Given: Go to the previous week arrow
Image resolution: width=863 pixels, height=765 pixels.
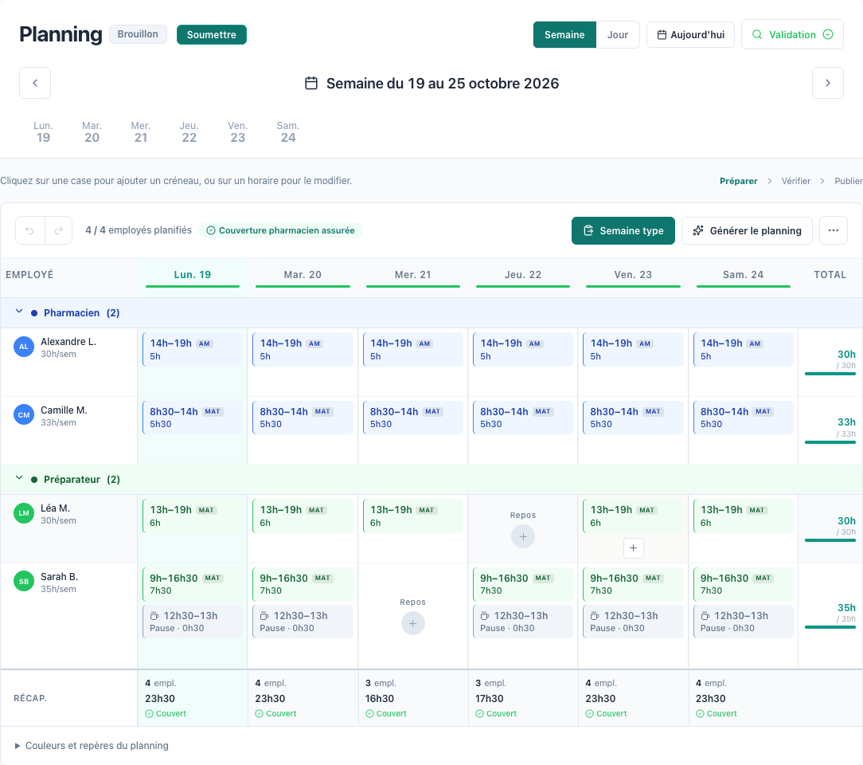Looking at the screenshot, I should (35, 83).
